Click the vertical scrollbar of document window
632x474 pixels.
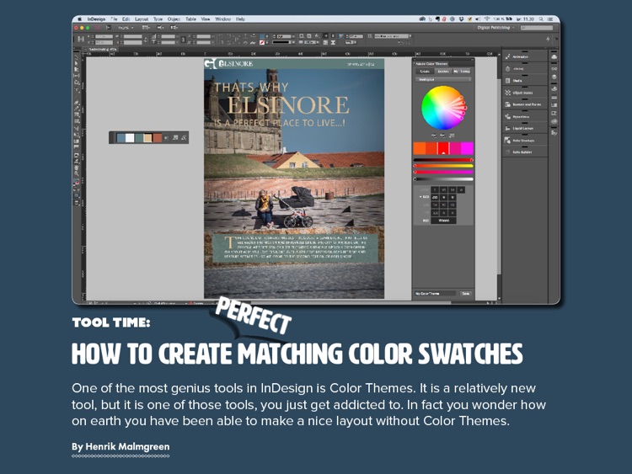click(499, 177)
